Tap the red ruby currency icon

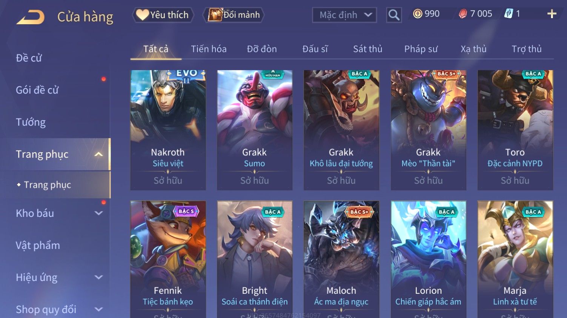pyautogui.click(x=463, y=14)
